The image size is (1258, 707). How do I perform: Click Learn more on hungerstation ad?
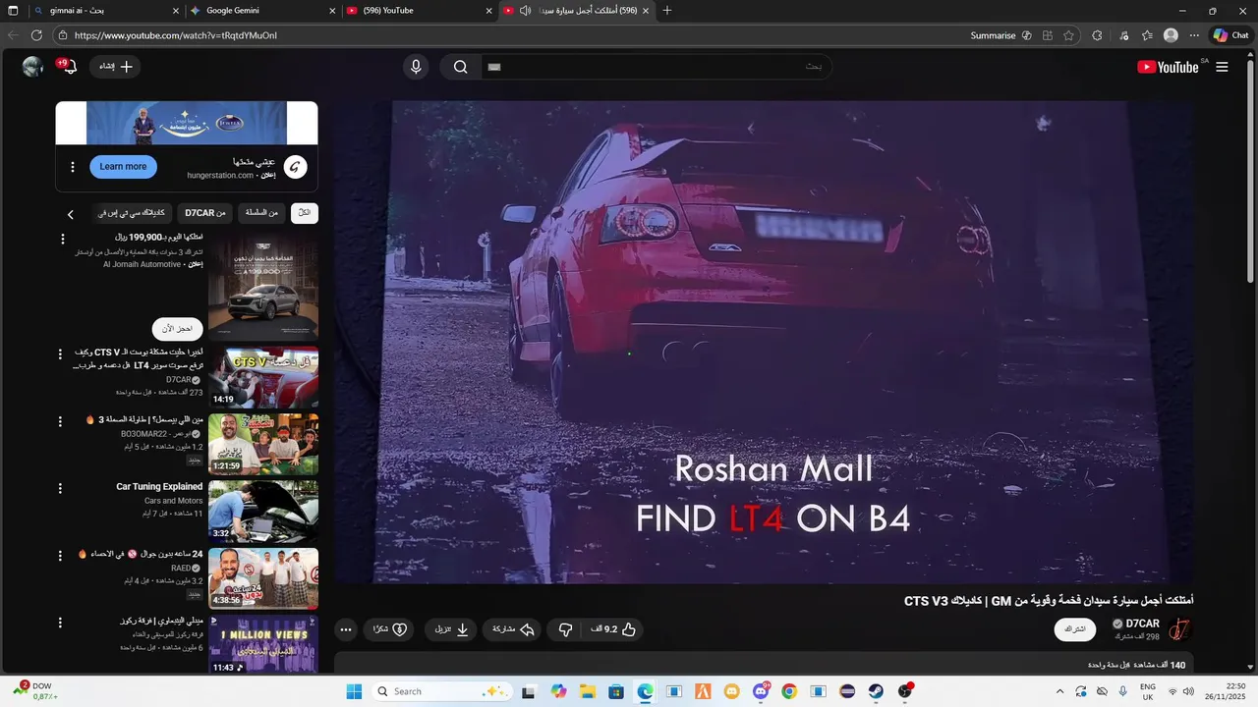pyautogui.click(x=123, y=166)
